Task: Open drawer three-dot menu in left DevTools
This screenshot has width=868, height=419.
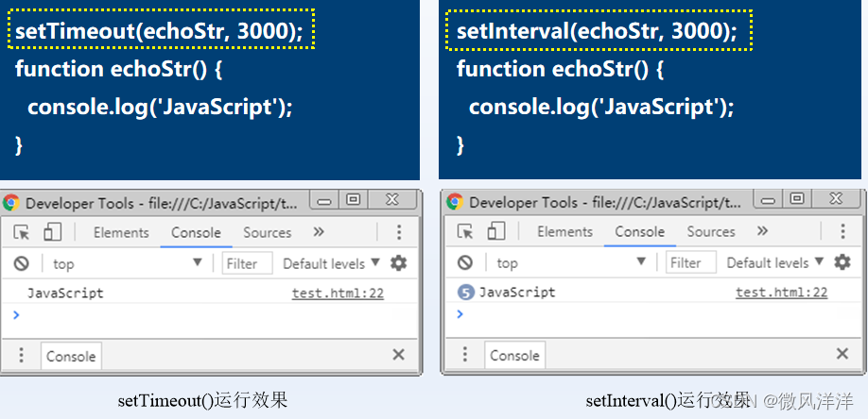Action: (21, 355)
